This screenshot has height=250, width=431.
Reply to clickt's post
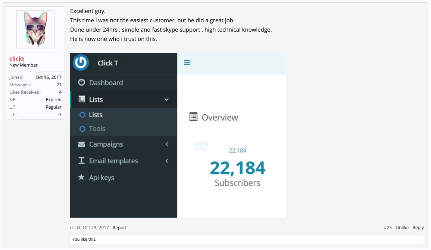tap(418, 228)
